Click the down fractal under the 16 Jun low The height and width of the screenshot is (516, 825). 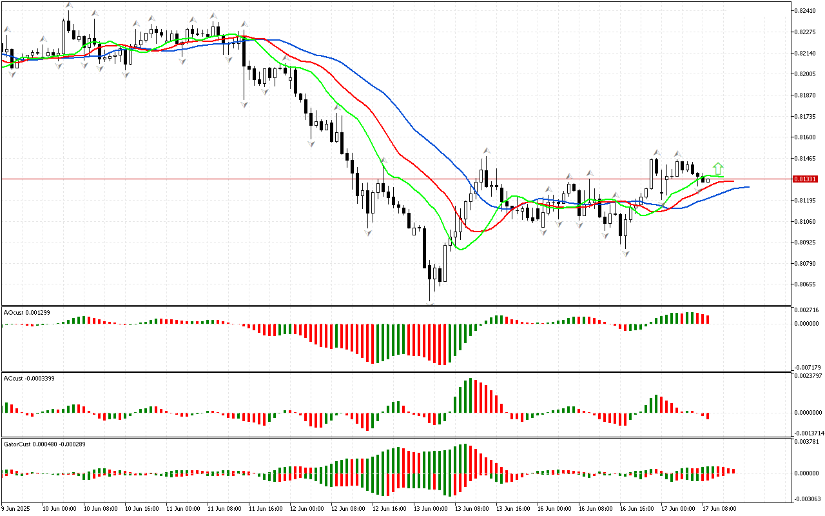pos(625,254)
